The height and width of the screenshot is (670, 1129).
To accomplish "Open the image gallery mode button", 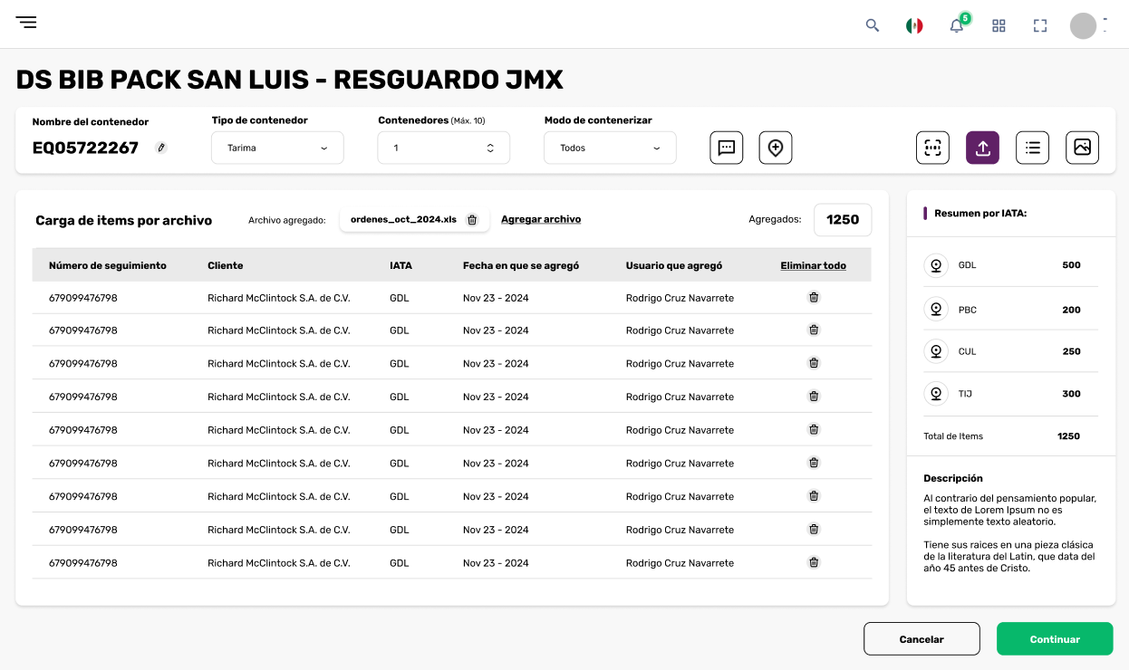I will click(1082, 148).
